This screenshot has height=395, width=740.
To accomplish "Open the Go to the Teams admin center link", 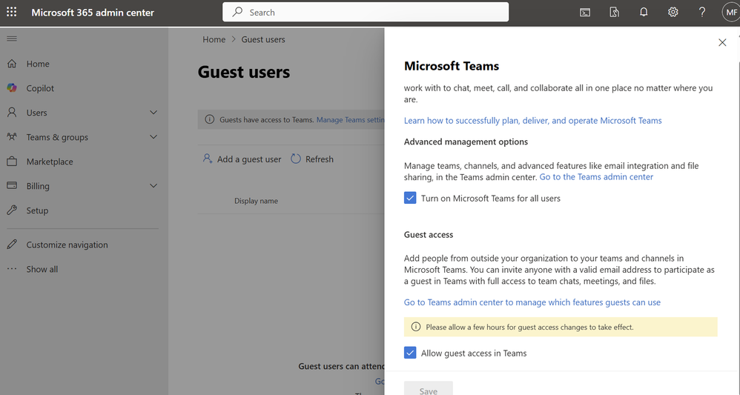I will click(596, 177).
